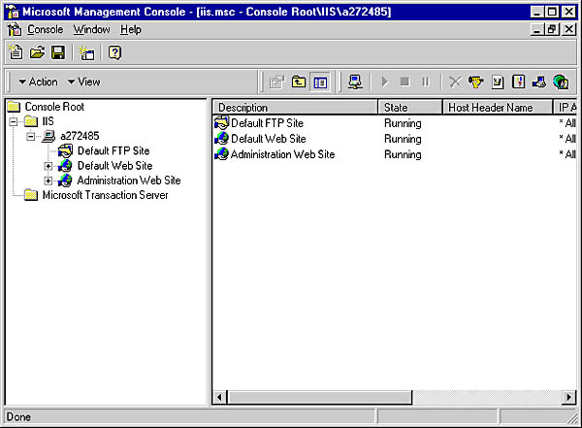
Task: Click the Event Viewer exclamation icon
Action: tap(518, 82)
